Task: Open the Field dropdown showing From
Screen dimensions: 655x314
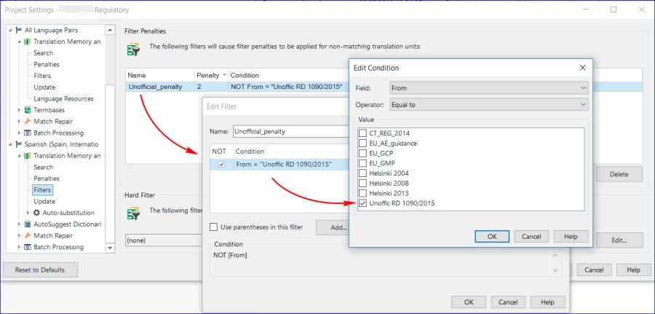Action: pyautogui.click(x=488, y=87)
